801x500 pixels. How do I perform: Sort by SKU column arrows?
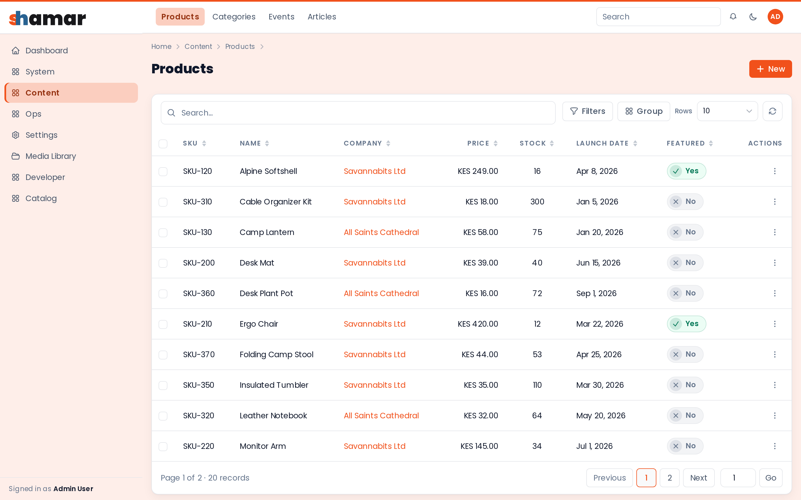click(204, 144)
